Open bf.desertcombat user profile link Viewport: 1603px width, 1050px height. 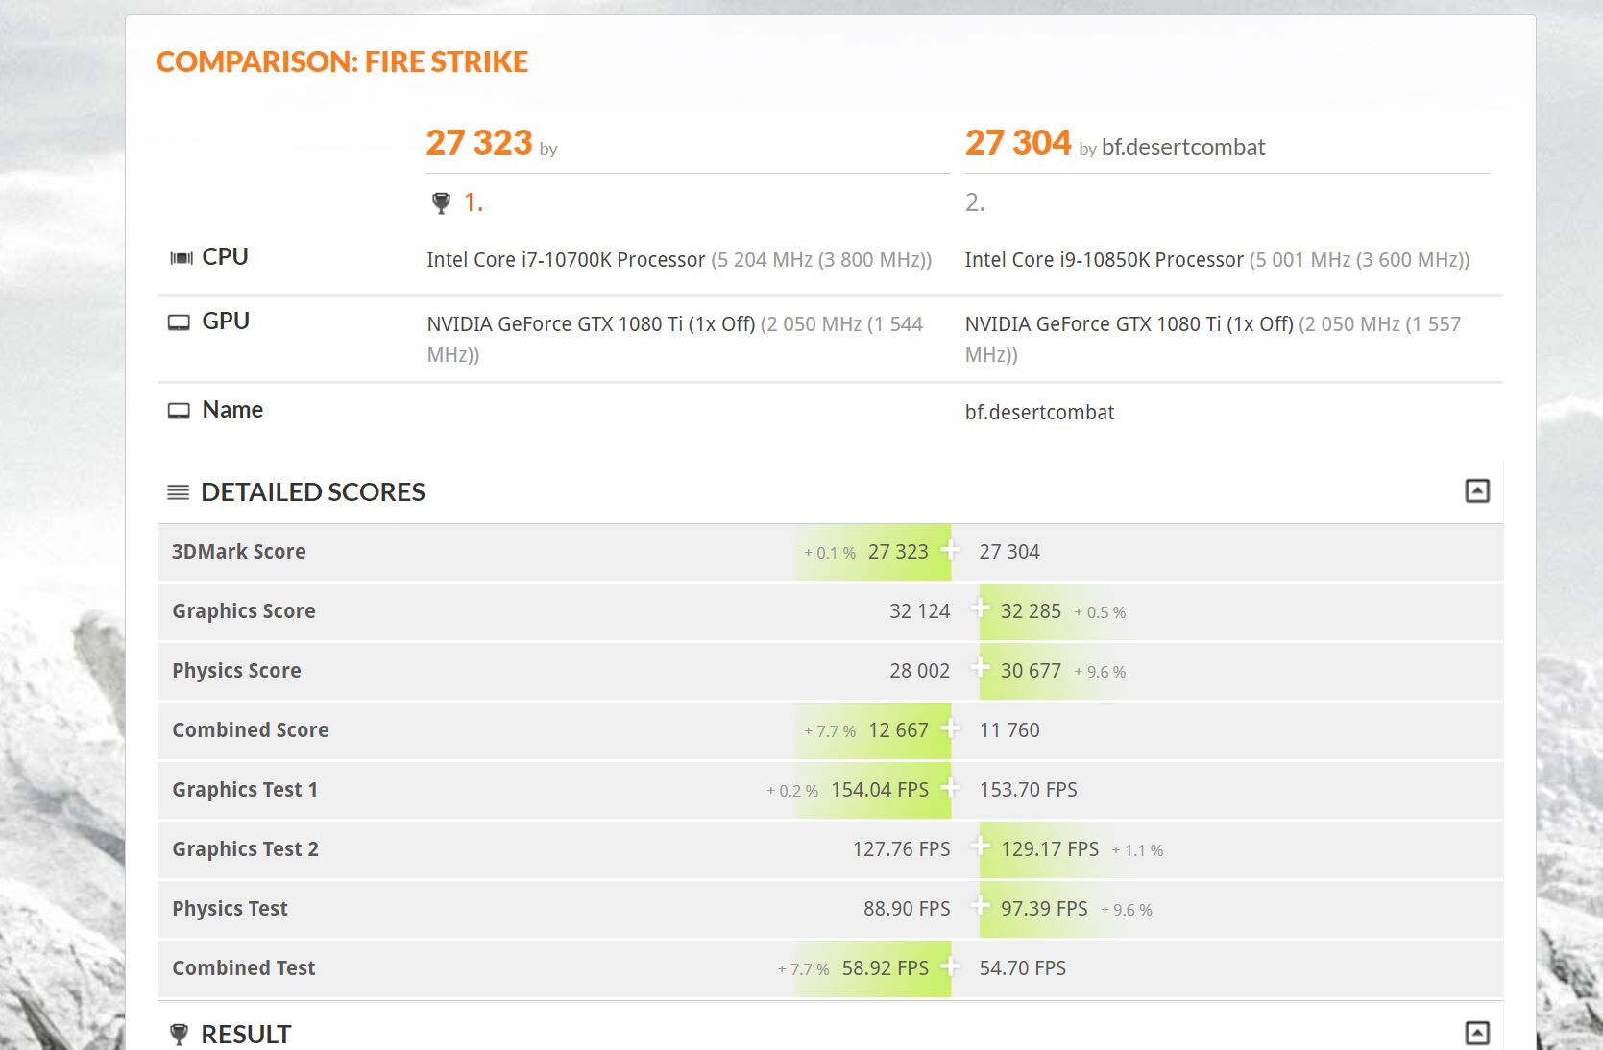pos(1183,147)
